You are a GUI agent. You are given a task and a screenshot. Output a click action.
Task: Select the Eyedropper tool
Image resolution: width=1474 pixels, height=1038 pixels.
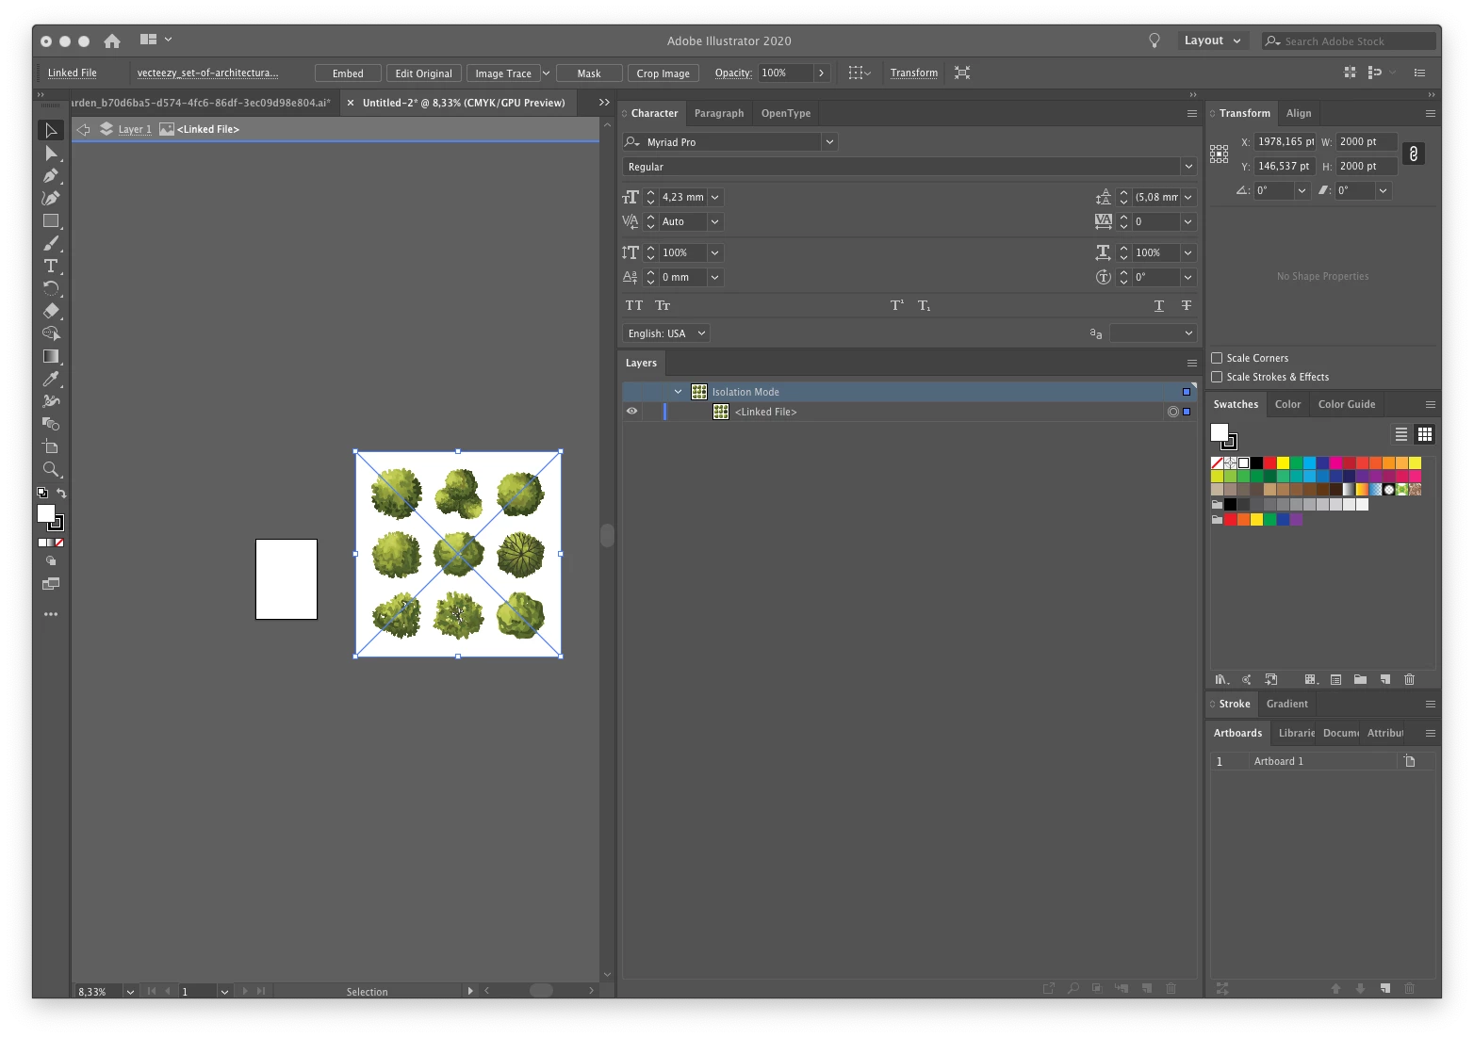[x=51, y=379]
